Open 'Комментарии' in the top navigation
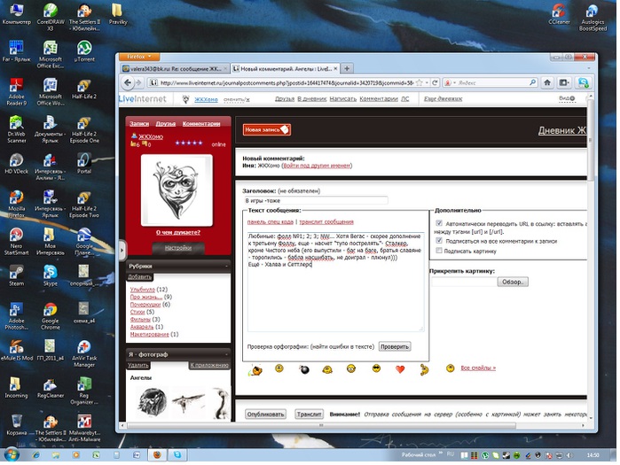The height and width of the screenshot is (465, 620). (379, 98)
